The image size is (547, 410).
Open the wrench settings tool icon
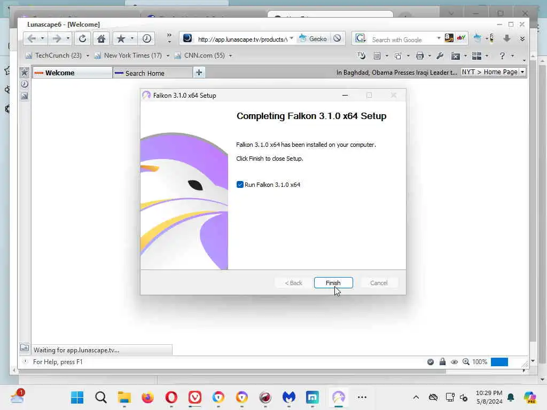(440, 56)
